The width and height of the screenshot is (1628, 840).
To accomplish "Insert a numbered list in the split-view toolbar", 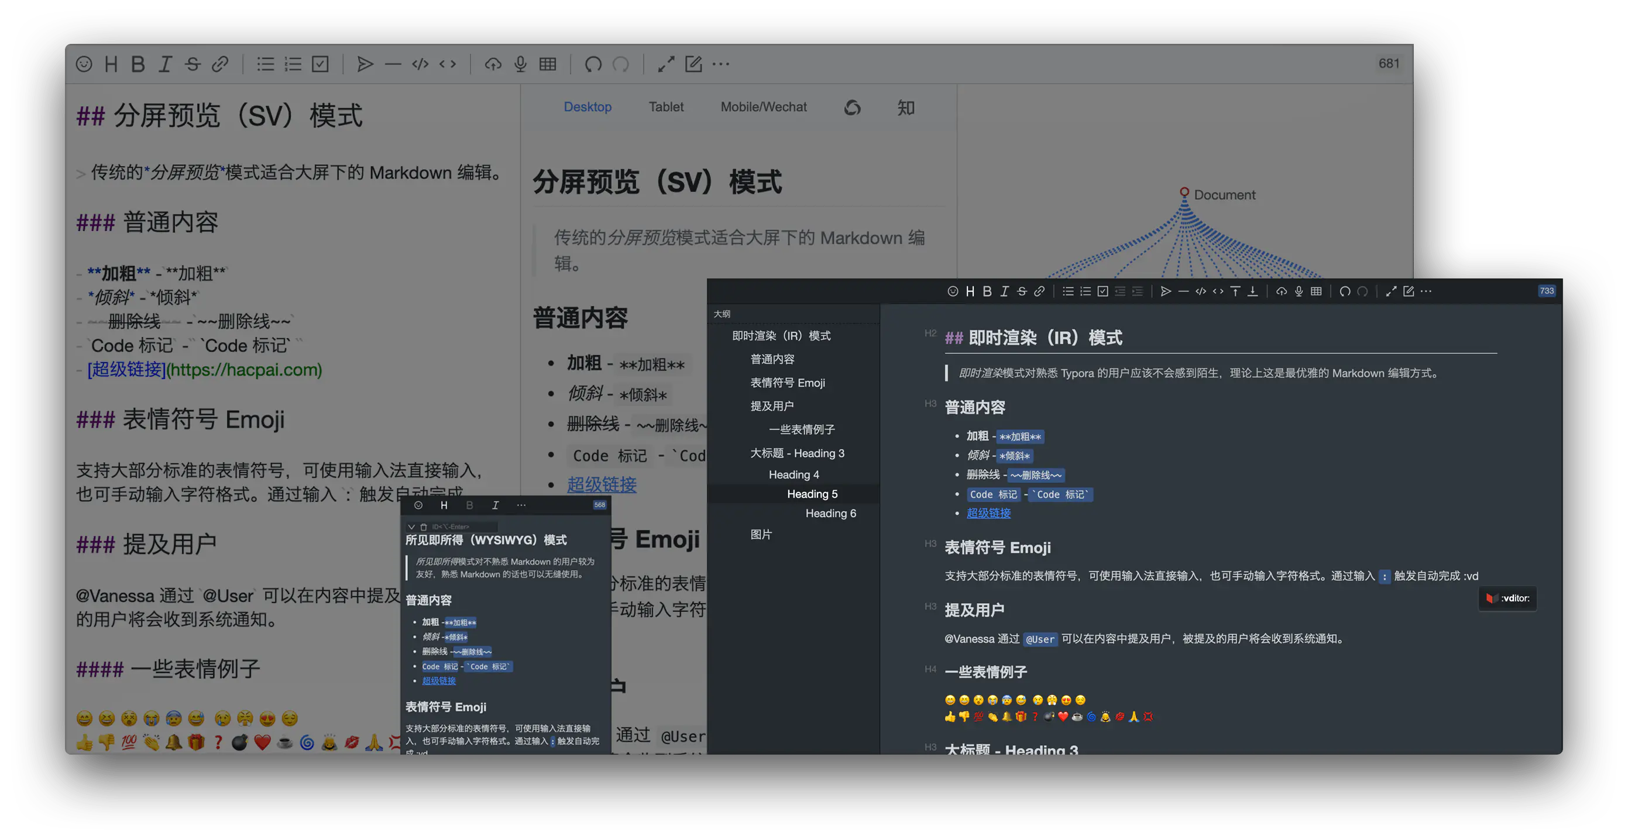I will (293, 64).
